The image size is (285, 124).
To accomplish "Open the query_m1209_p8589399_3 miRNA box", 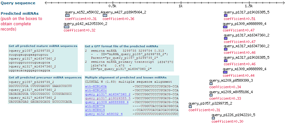I will pos(211,84).
